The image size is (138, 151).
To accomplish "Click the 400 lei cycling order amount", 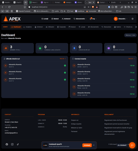I will pyautogui.click(x=132, y=80).
